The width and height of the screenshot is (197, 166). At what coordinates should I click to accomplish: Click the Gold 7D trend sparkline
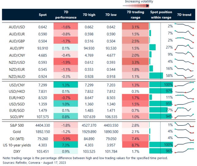pos(184,131)
